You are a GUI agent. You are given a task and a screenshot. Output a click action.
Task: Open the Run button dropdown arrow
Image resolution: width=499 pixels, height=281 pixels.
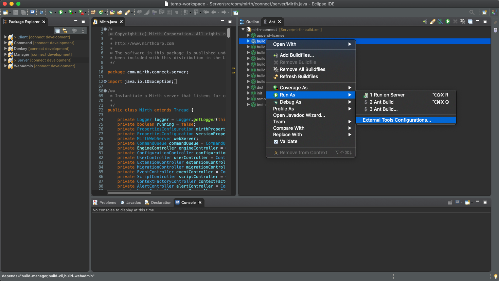[x=65, y=13]
